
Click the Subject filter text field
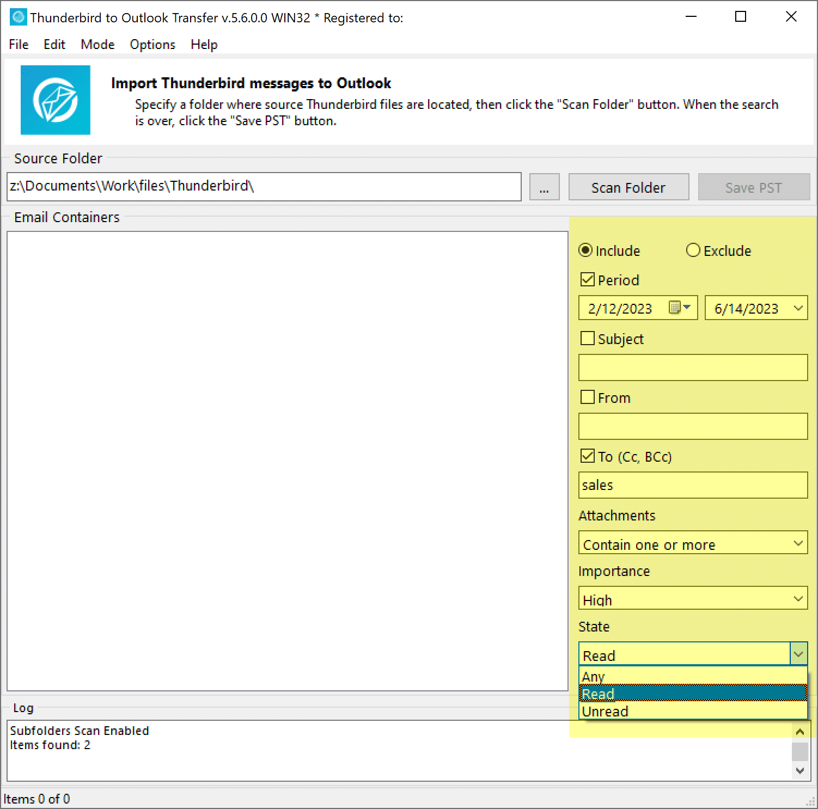coord(693,367)
